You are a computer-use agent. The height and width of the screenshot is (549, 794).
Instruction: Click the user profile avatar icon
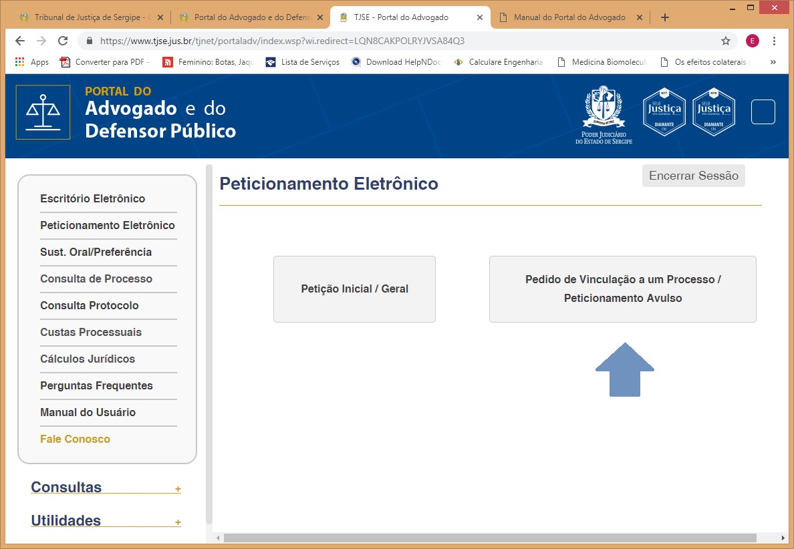[753, 41]
